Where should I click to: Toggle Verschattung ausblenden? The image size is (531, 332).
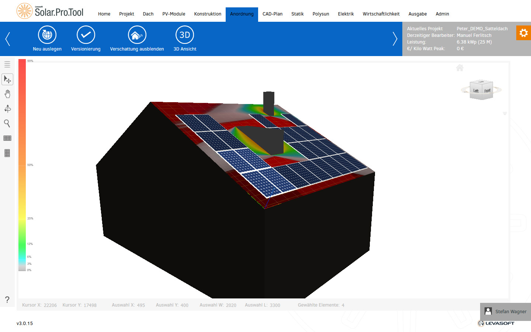[137, 35]
